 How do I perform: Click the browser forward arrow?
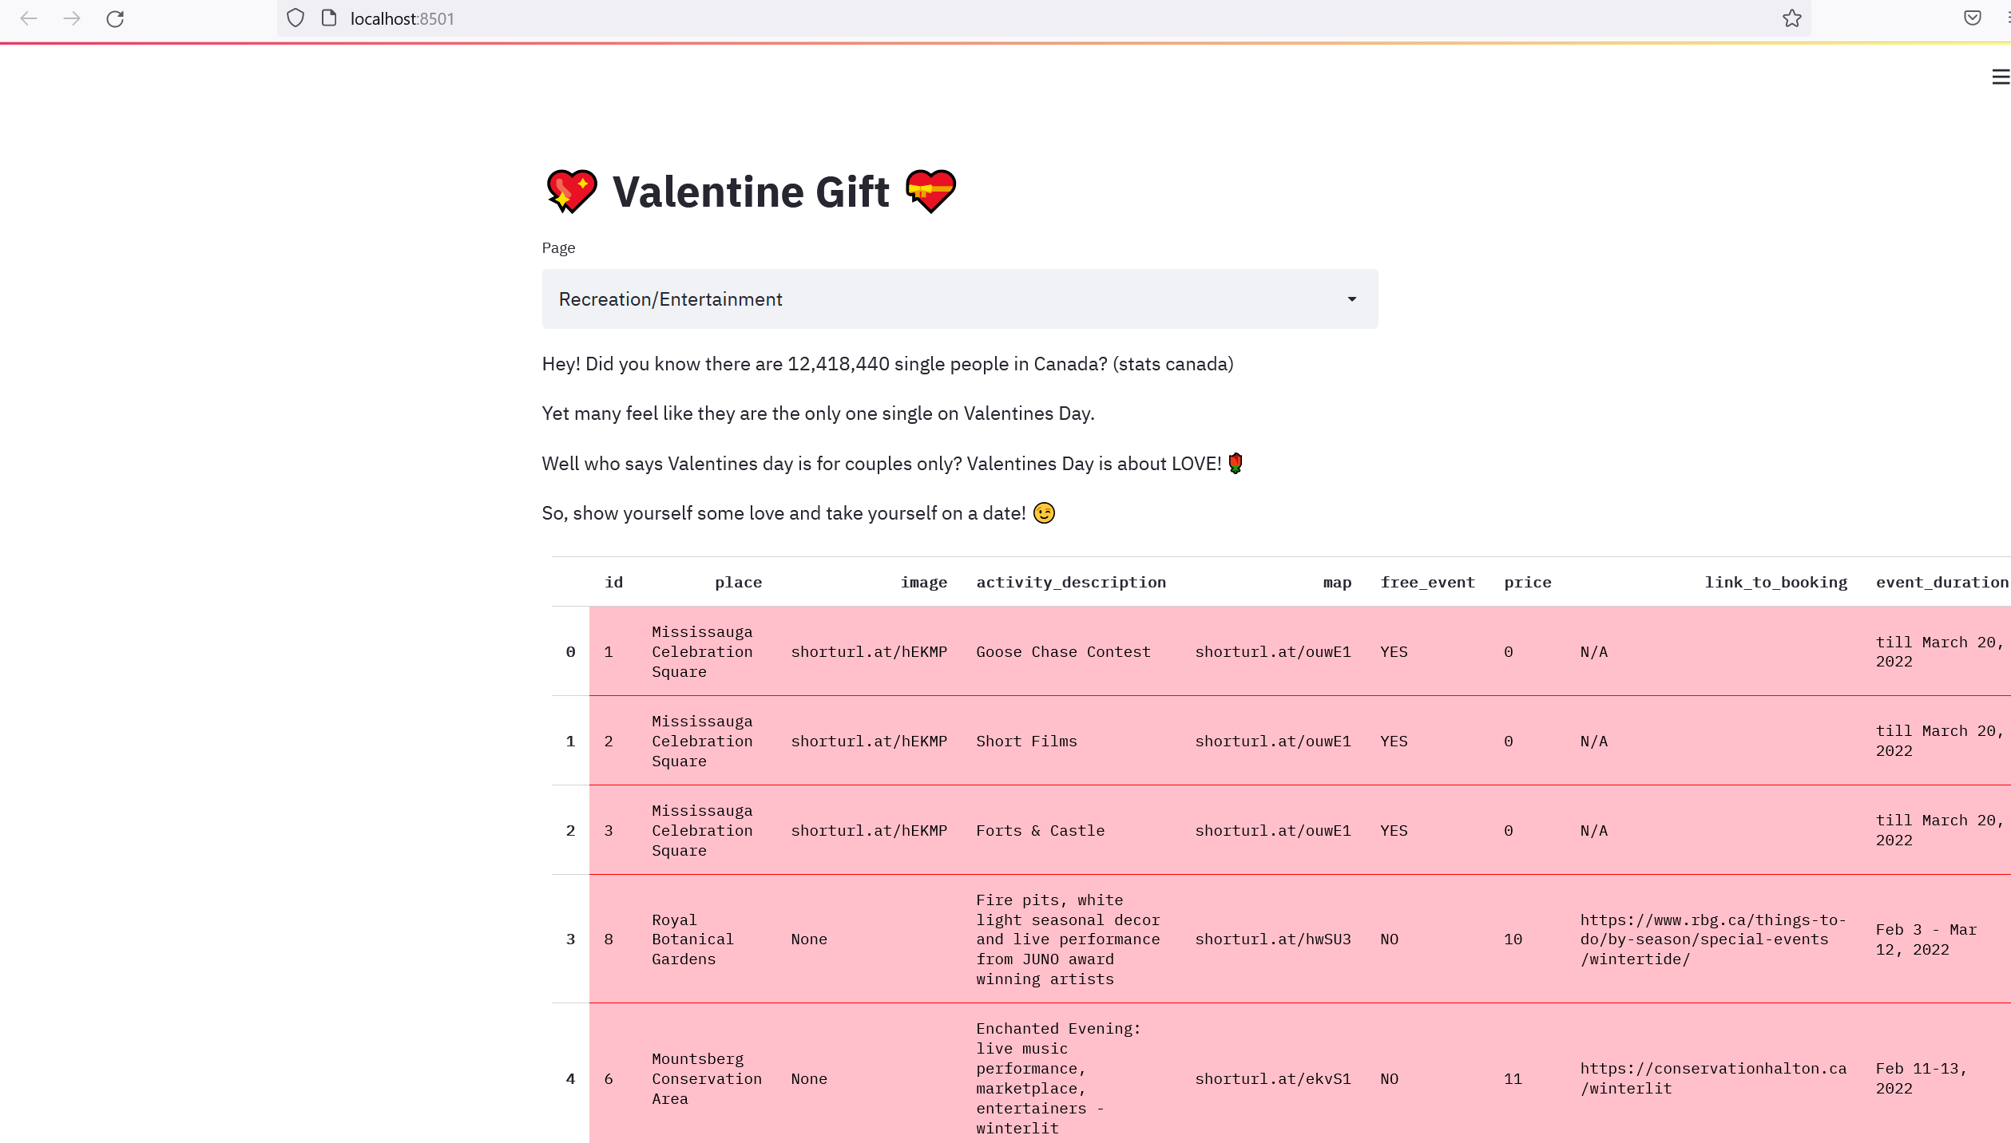click(72, 18)
